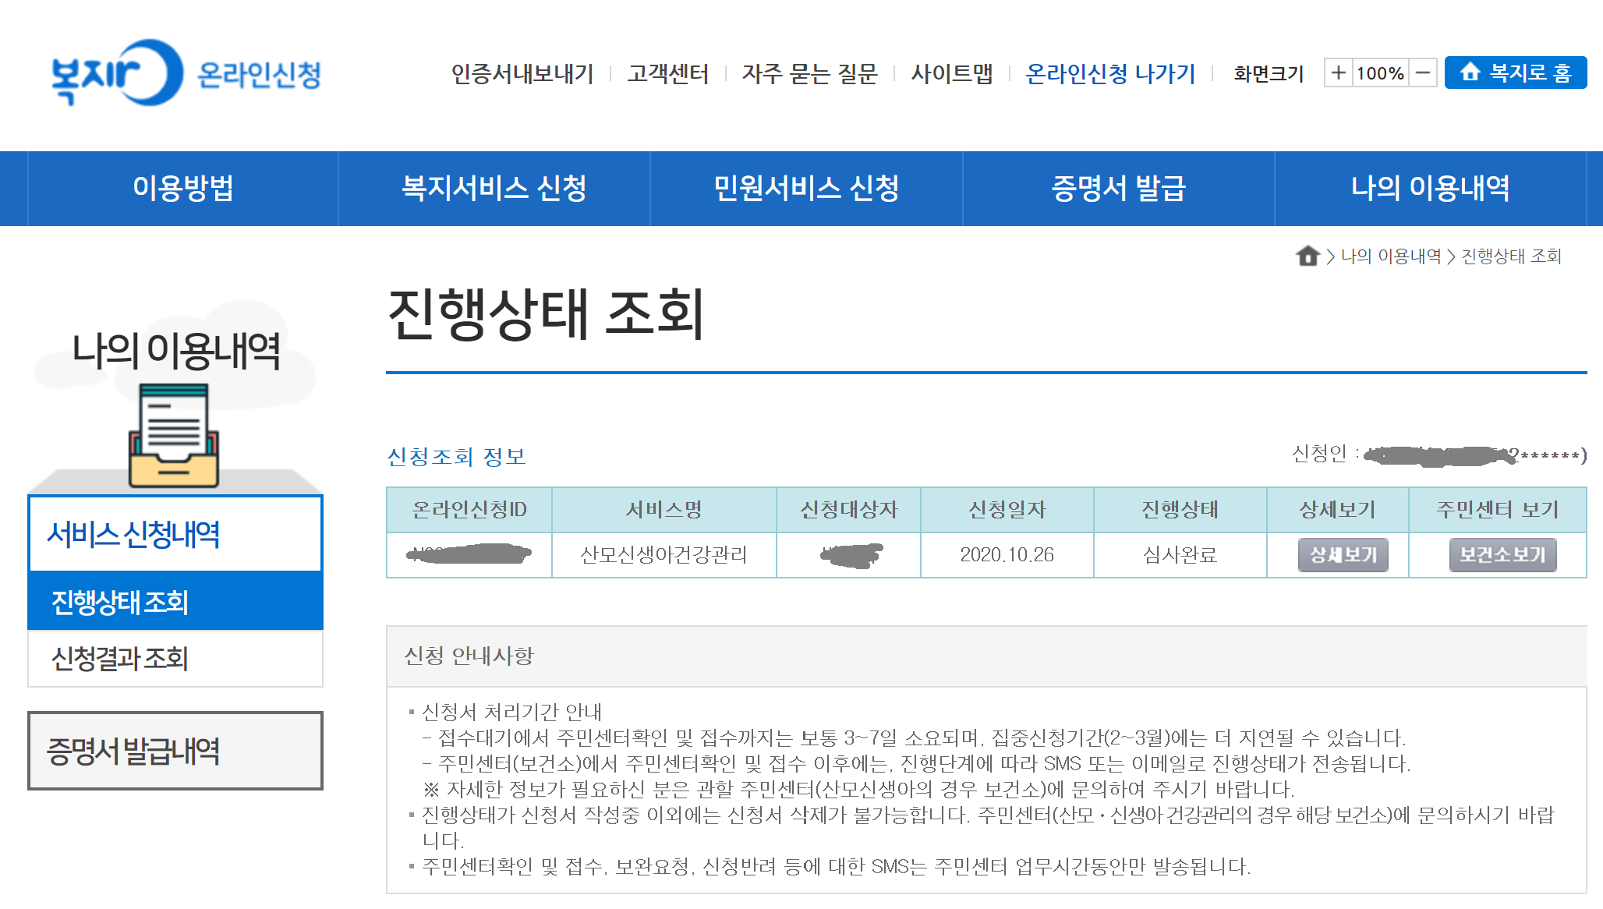The height and width of the screenshot is (909, 1603).
Task: Click 보건소보기 button in table row
Action: [1502, 555]
